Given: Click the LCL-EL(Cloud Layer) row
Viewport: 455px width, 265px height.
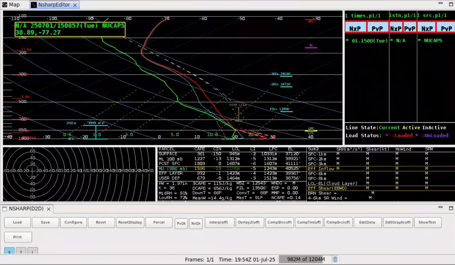Looking at the screenshot, I should [x=381, y=183].
